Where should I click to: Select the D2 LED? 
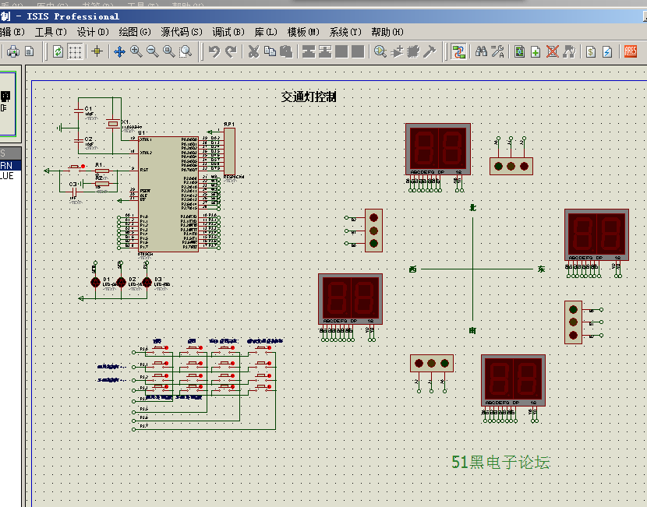[x=121, y=283]
